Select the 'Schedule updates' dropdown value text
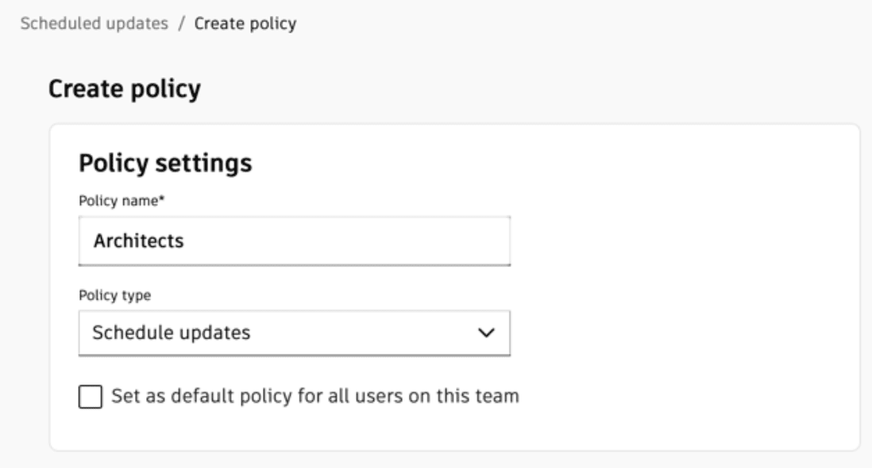The height and width of the screenshot is (468, 872). tap(172, 333)
